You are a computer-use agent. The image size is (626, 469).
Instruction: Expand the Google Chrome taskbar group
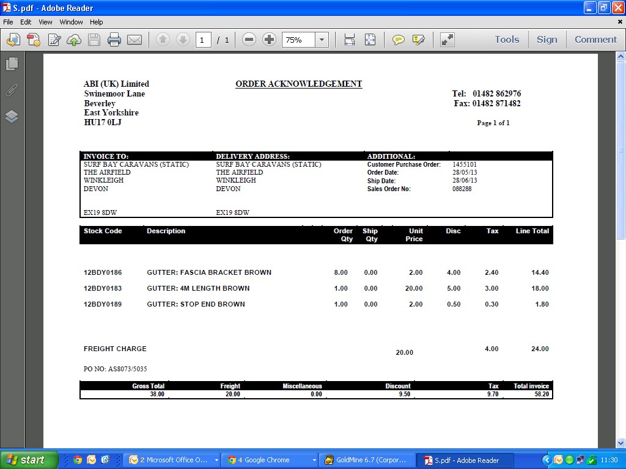click(x=314, y=460)
